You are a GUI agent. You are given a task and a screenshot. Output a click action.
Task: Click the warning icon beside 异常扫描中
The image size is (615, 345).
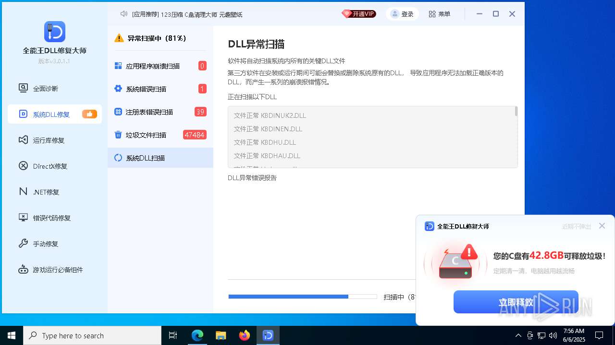(x=119, y=38)
